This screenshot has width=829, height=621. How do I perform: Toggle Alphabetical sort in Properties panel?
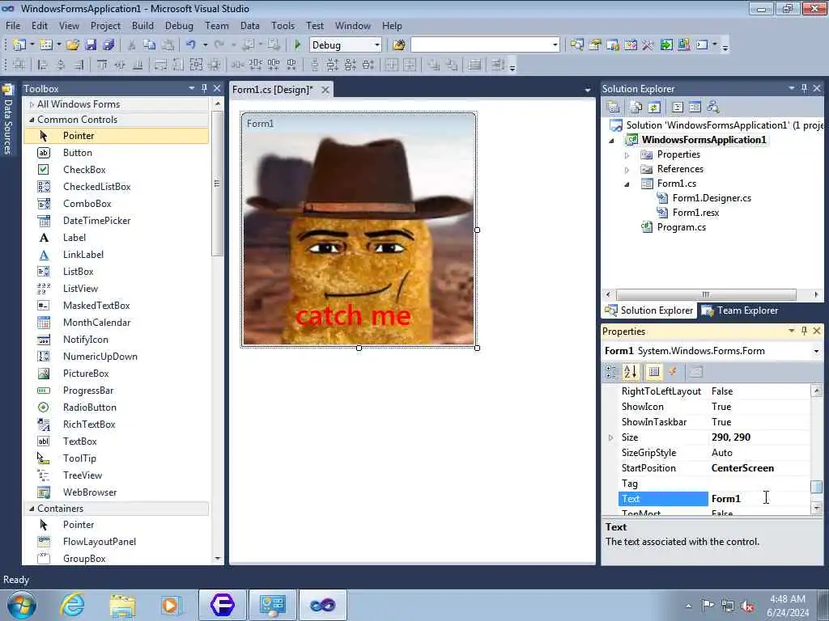pos(630,372)
